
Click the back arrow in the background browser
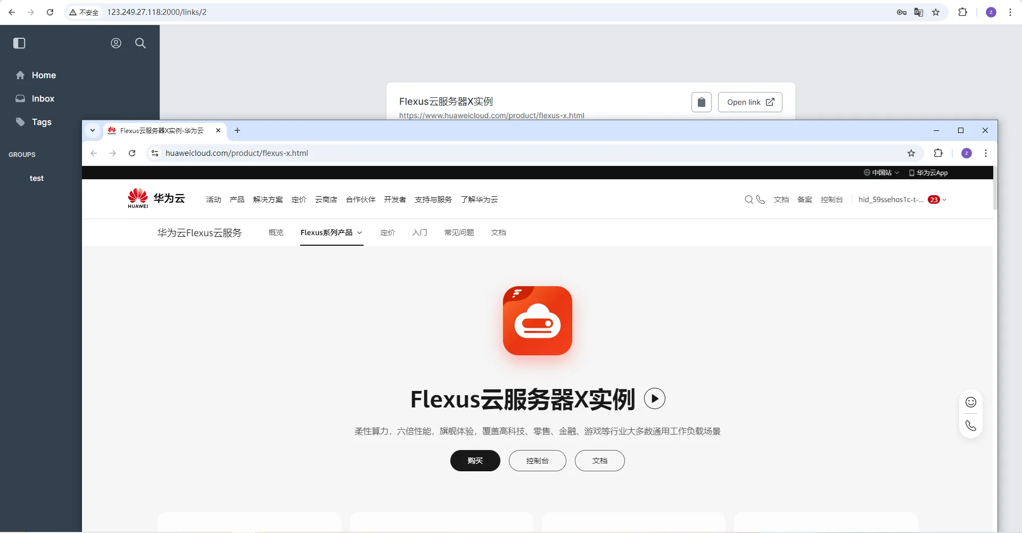(x=12, y=12)
